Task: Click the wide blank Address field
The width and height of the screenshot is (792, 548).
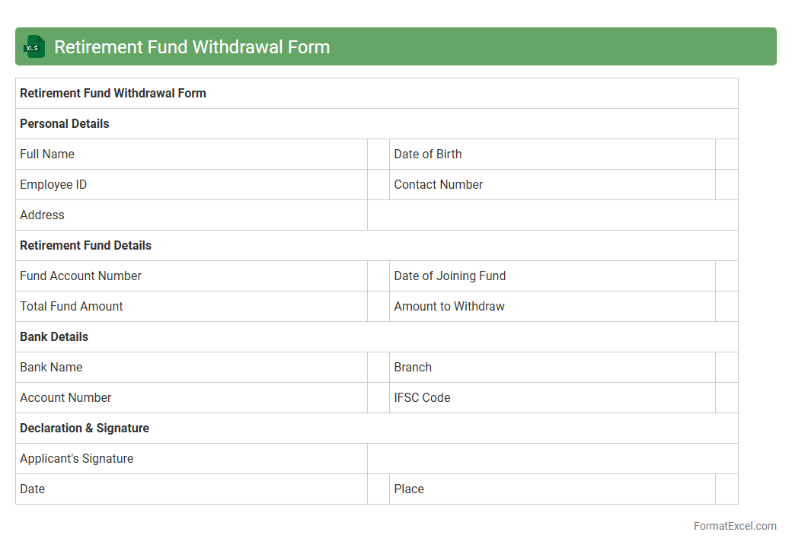Action: click(x=552, y=215)
